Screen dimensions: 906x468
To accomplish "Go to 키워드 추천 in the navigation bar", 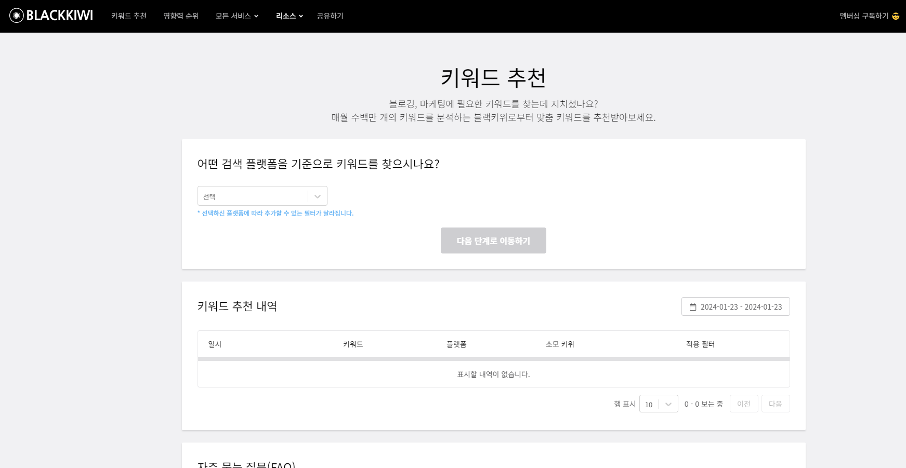I will click(128, 16).
